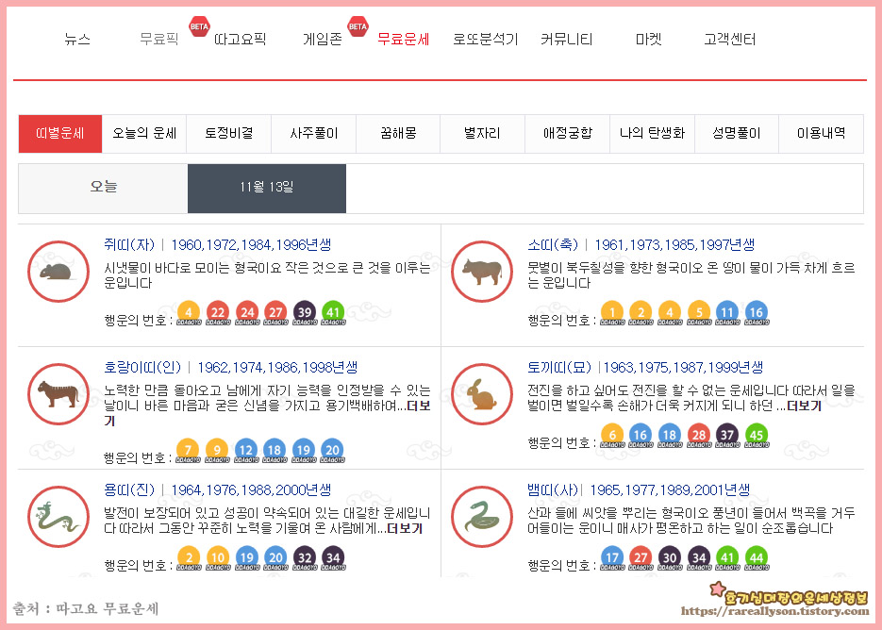882x630 pixels.
Task: Select tiger lucky number ball 12
Action: point(246,451)
